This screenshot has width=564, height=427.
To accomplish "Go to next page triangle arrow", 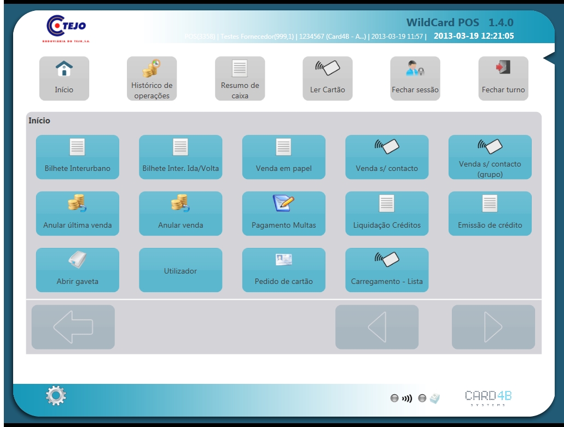I will [x=493, y=327].
